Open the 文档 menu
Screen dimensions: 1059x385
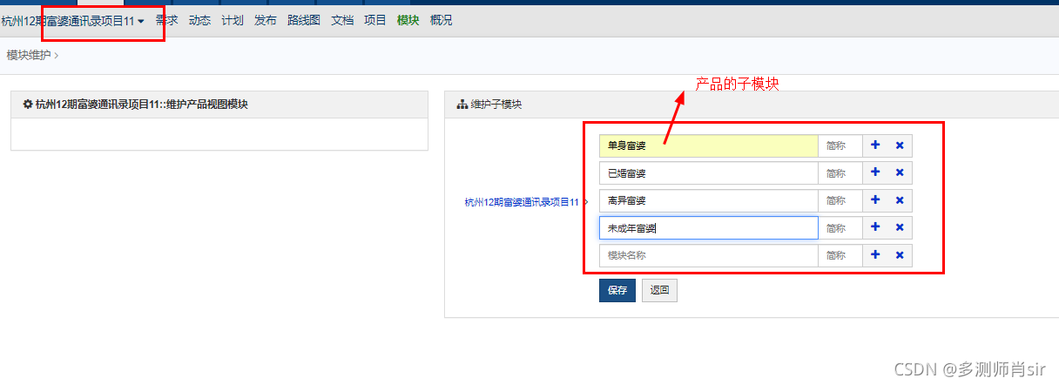pos(342,20)
